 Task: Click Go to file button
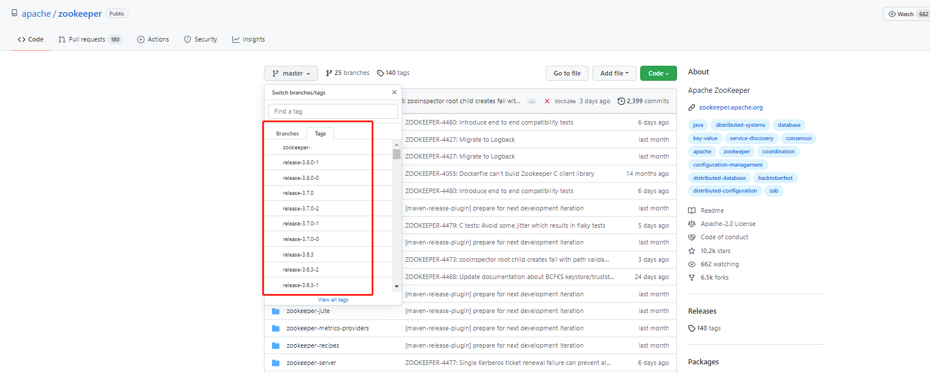[567, 73]
